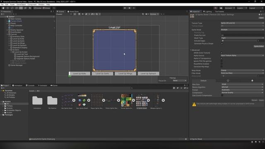The height and width of the screenshot is (149, 265).
Task: Switch to the Animator tab
Action: [43, 86]
